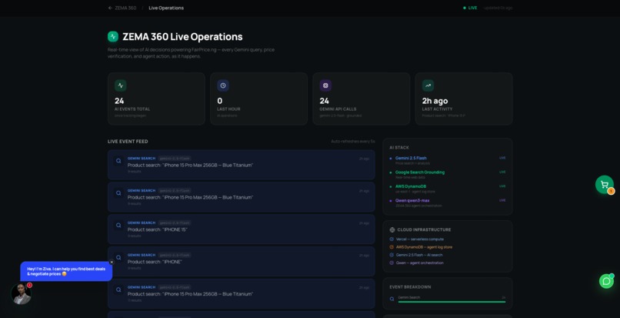The image size is (620, 318).
Task: Click the Ziva greeting message bubble
Action: click(66, 271)
